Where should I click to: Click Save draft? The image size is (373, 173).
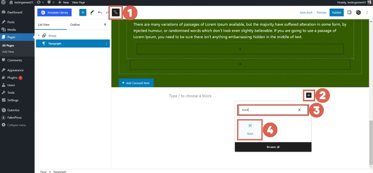pyautogui.click(x=306, y=13)
